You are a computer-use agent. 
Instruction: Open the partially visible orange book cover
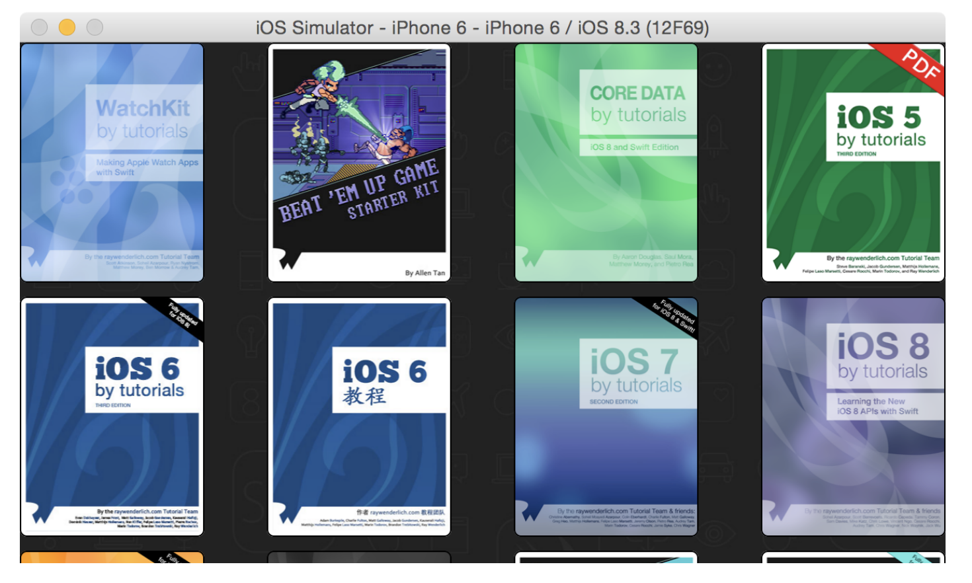[112, 557]
